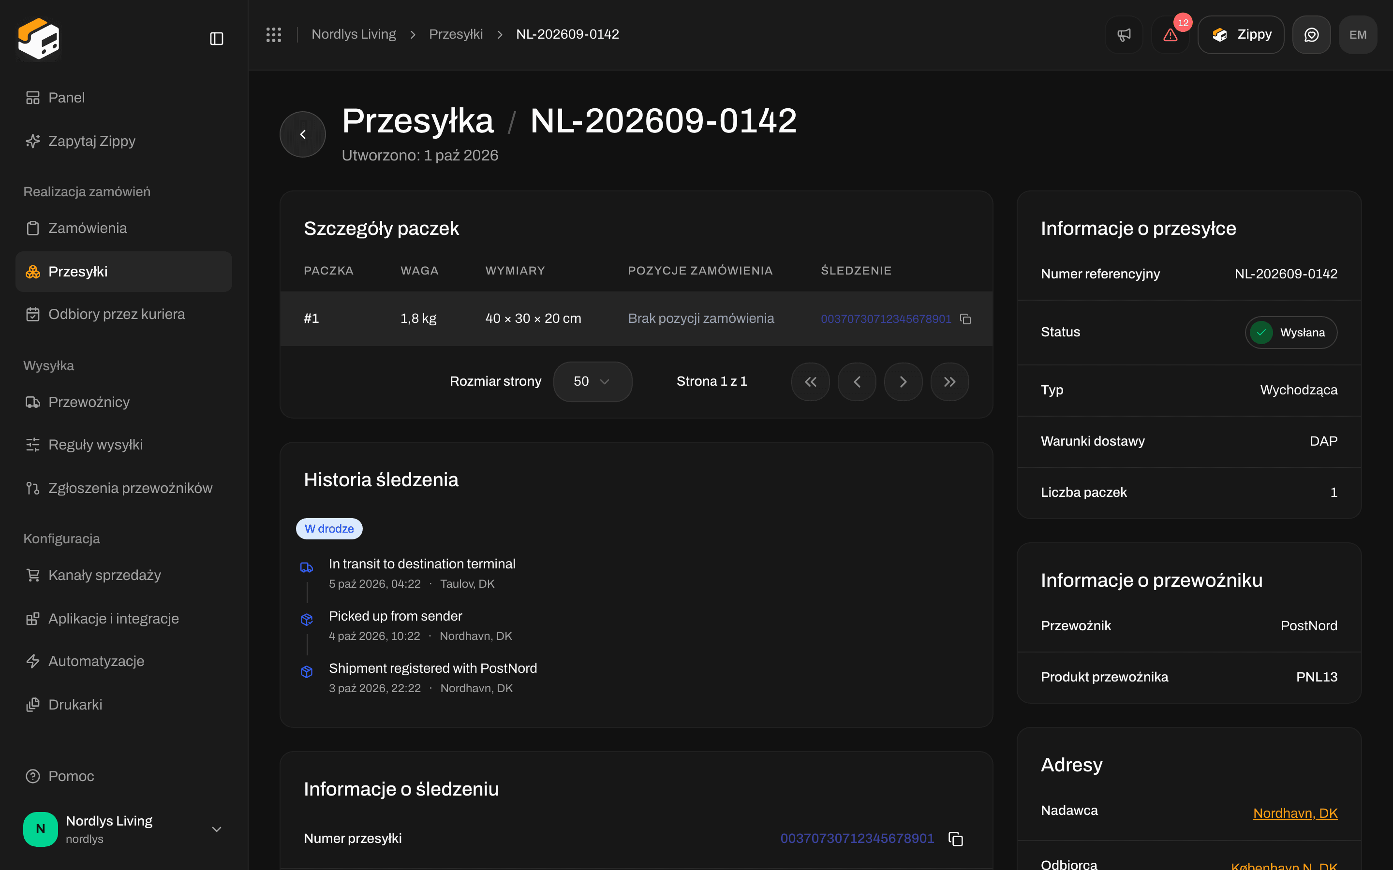This screenshot has height=870, width=1393.
Task: Collapse the sidebar with the panel toggle icon
Action: pyautogui.click(x=216, y=39)
